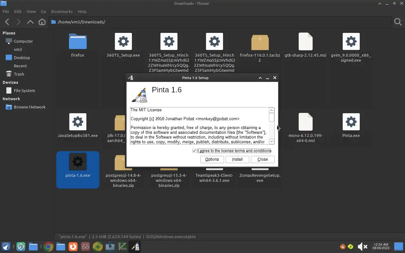Click the Vim icon in taskbar

(x=122, y=247)
